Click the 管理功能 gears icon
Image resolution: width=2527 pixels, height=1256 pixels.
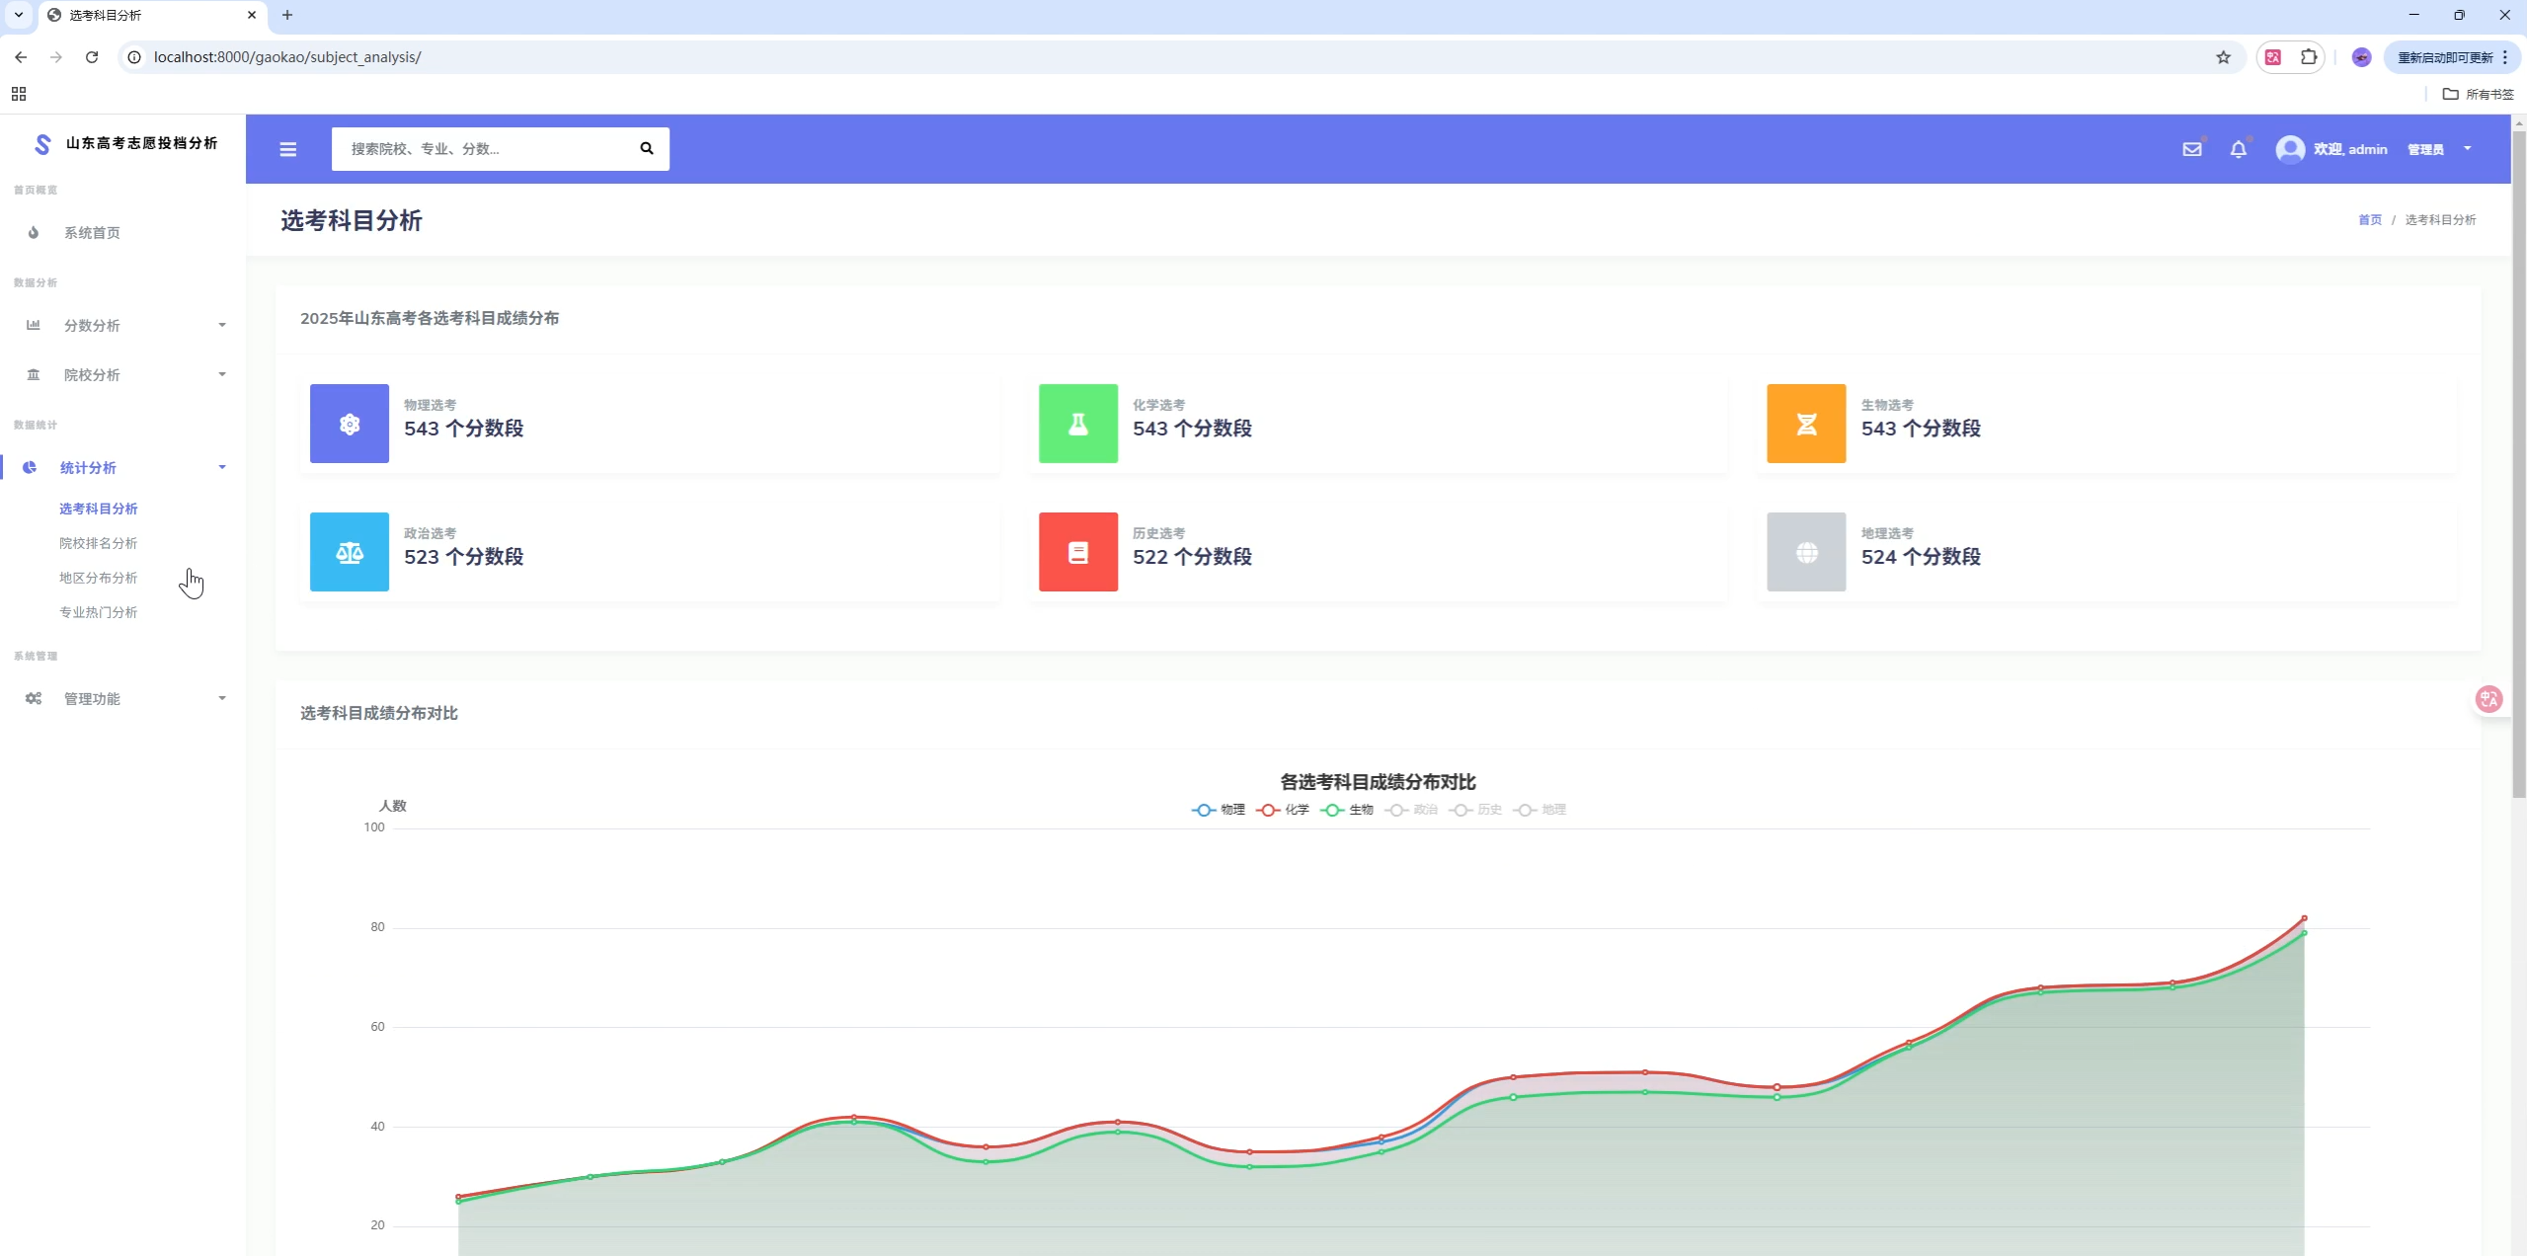click(34, 698)
